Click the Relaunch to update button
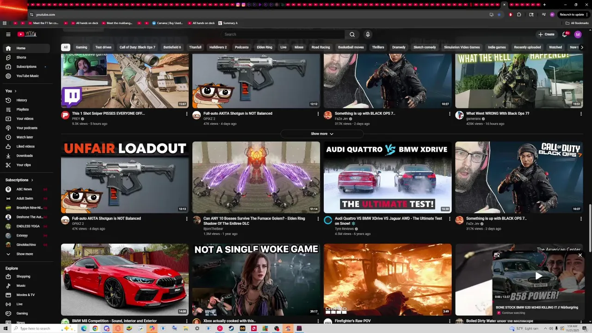 pos(572,14)
